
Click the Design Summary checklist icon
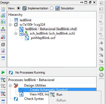(x=3, y=51)
